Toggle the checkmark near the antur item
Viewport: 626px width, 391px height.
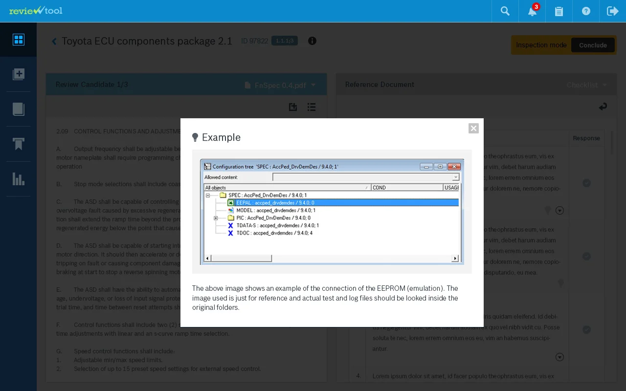pyautogui.click(x=587, y=329)
